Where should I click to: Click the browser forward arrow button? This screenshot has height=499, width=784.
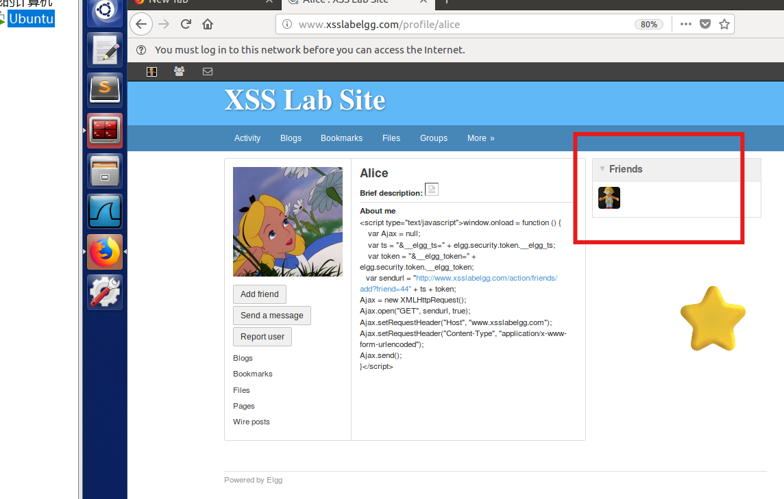164,24
